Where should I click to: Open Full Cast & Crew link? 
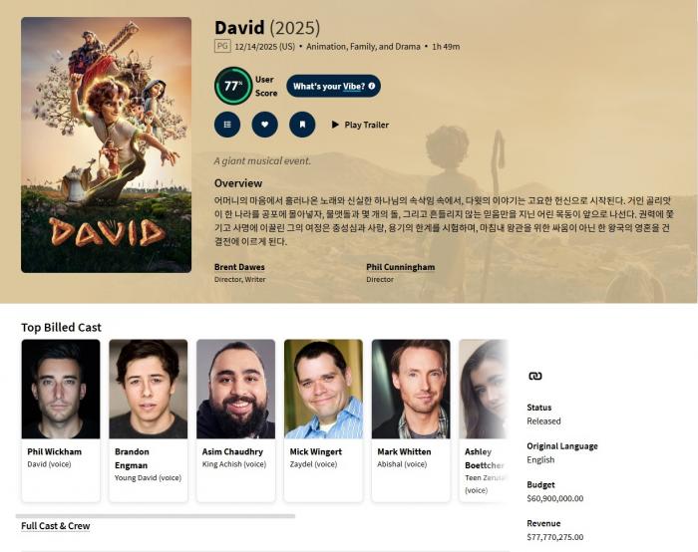[x=56, y=526]
